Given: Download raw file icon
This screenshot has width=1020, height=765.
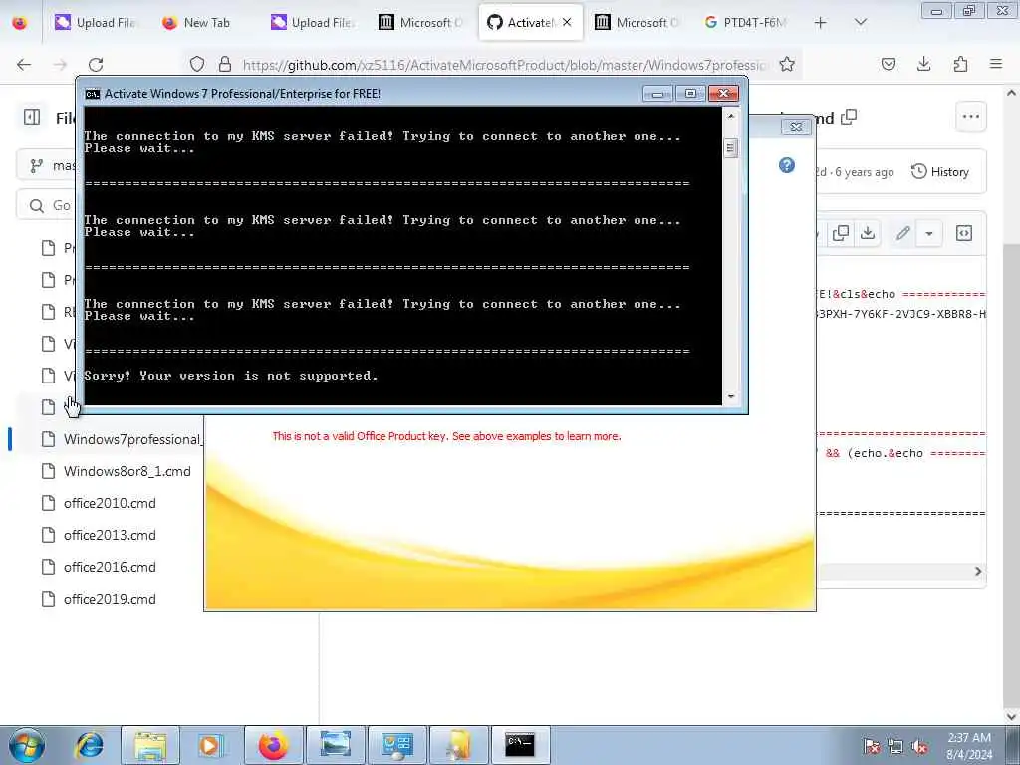Looking at the screenshot, I should pos(868,233).
